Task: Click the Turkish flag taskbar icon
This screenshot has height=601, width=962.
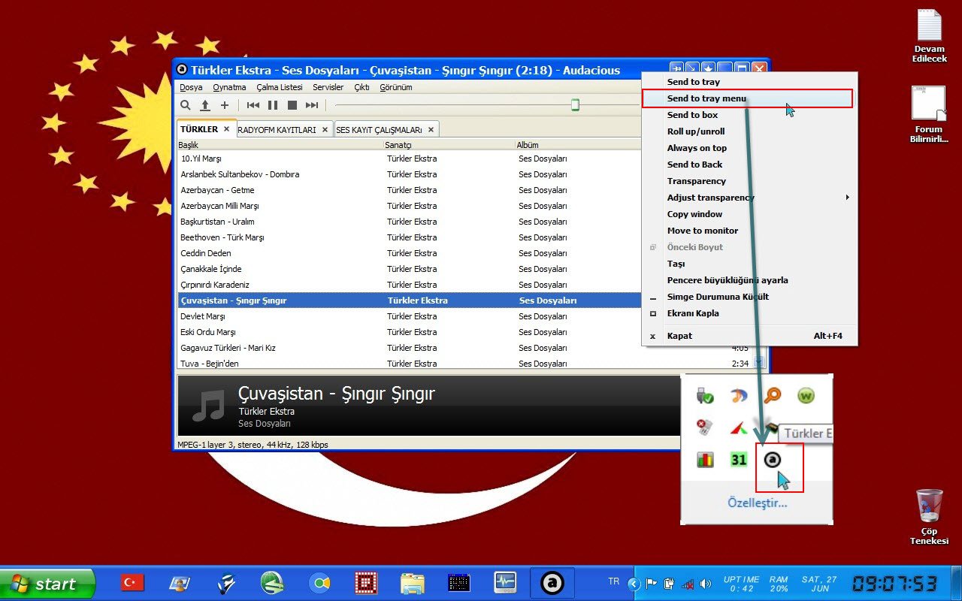Action: pos(132,582)
